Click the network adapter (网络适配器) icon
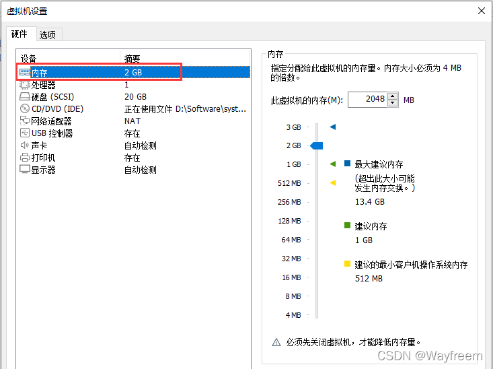 [24, 121]
